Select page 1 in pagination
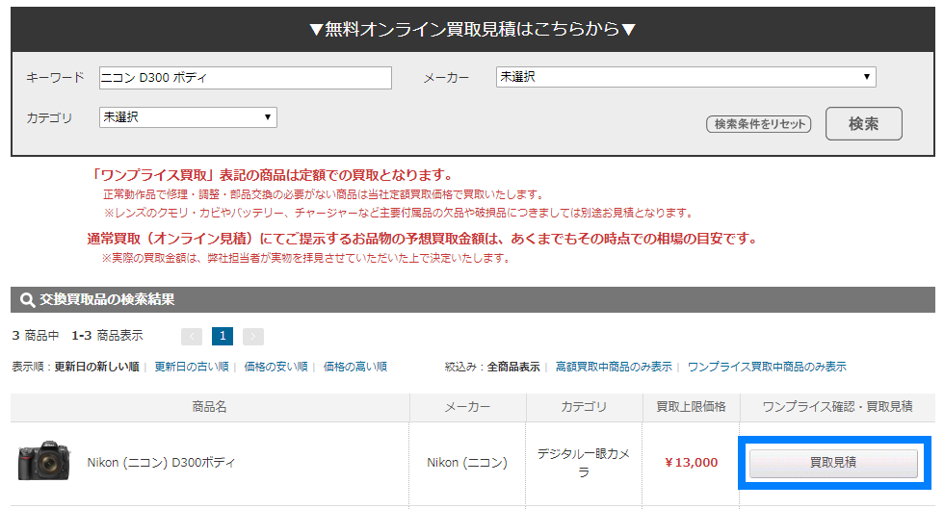This screenshot has height=509, width=944. [x=223, y=337]
